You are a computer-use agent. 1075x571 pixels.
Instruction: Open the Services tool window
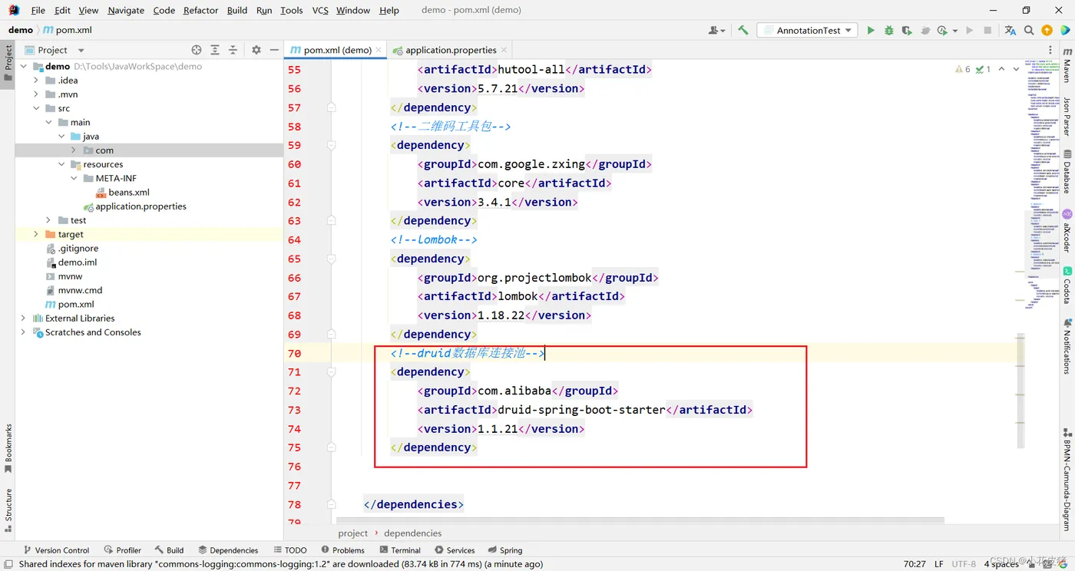tap(455, 550)
